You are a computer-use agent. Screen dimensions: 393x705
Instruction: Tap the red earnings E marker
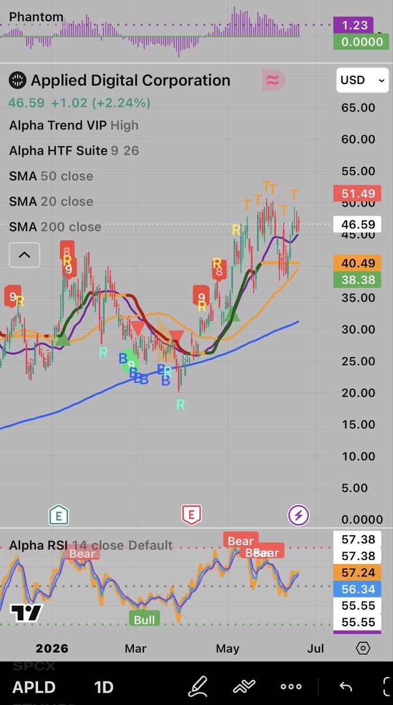tap(191, 515)
